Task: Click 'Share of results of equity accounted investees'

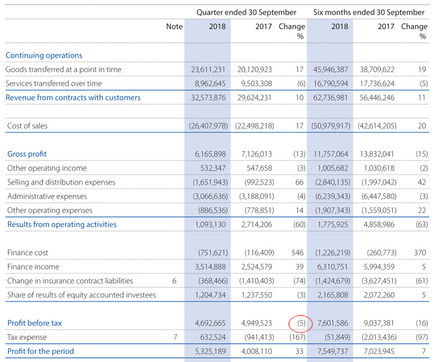Action: click(81, 295)
